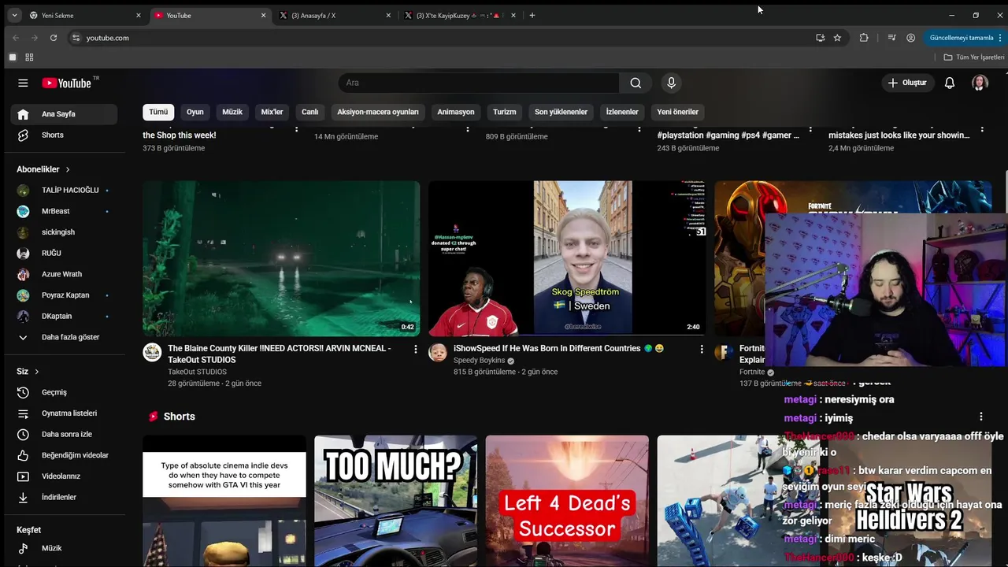
Task: Play the IShowSpeed countries video thumbnail
Action: [567, 258]
